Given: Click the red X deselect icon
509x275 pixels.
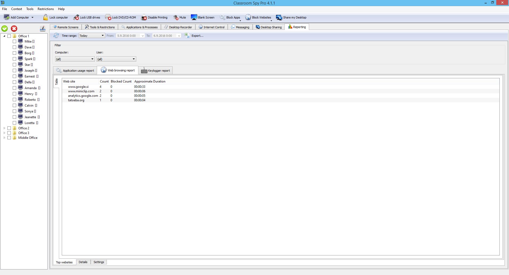Looking at the screenshot, I should coord(14,29).
